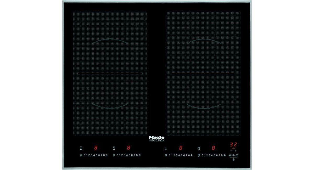This screenshot has height=170, width=314.
Task: Engage the child lock padlock
Action: point(233,159)
